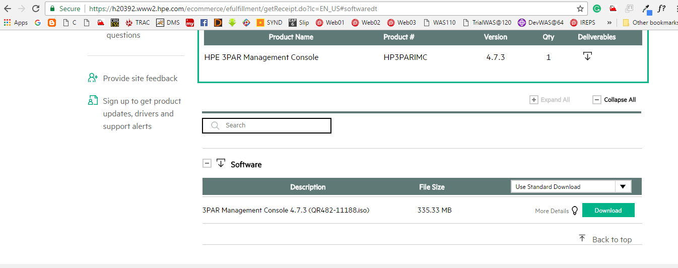Select the 'HP3PARIMC' product number cell
This screenshot has height=268, width=678.
[405, 57]
